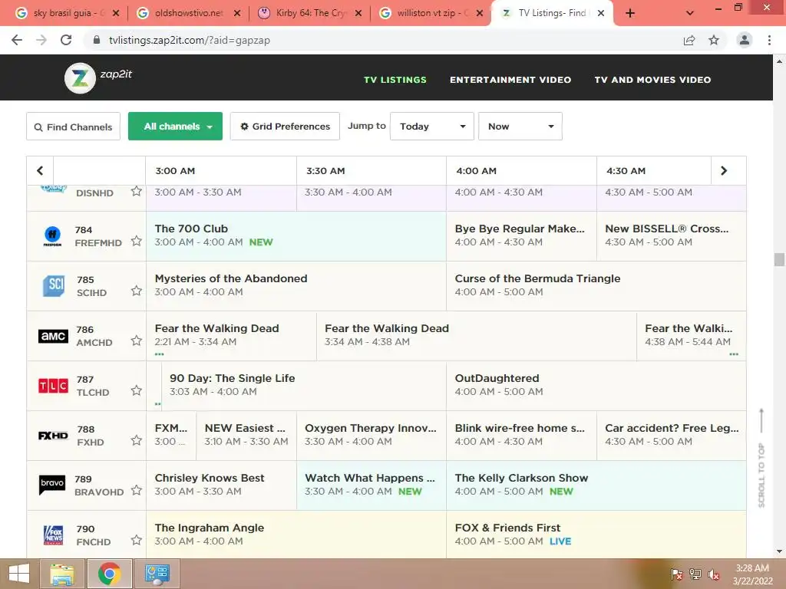Click Chrome icon in taskbar
The image size is (786, 589).
109,574
